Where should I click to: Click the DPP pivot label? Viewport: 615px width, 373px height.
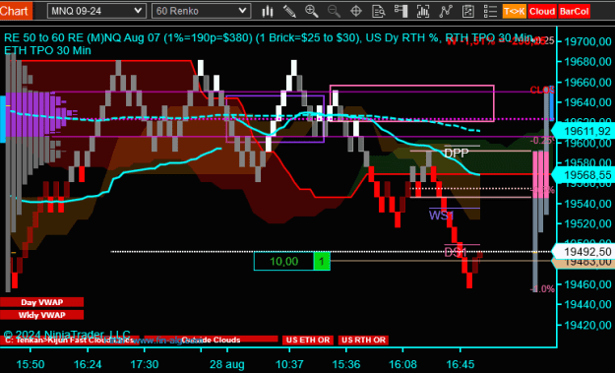click(457, 153)
